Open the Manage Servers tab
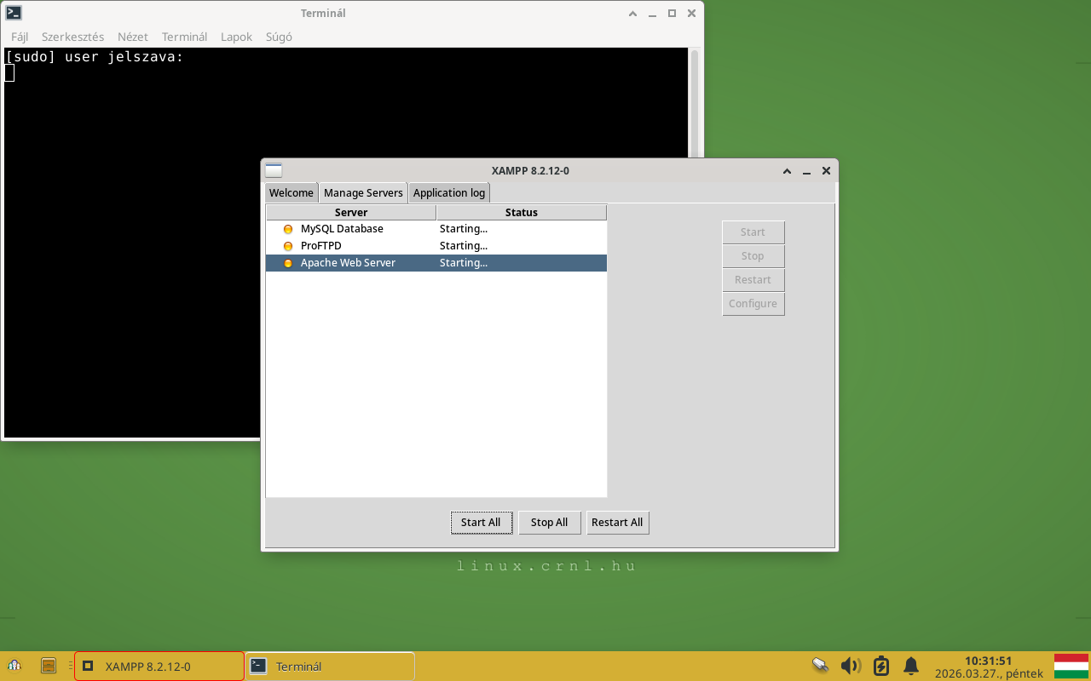This screenshot has height=681, width=1091. [x=362, y=192]
